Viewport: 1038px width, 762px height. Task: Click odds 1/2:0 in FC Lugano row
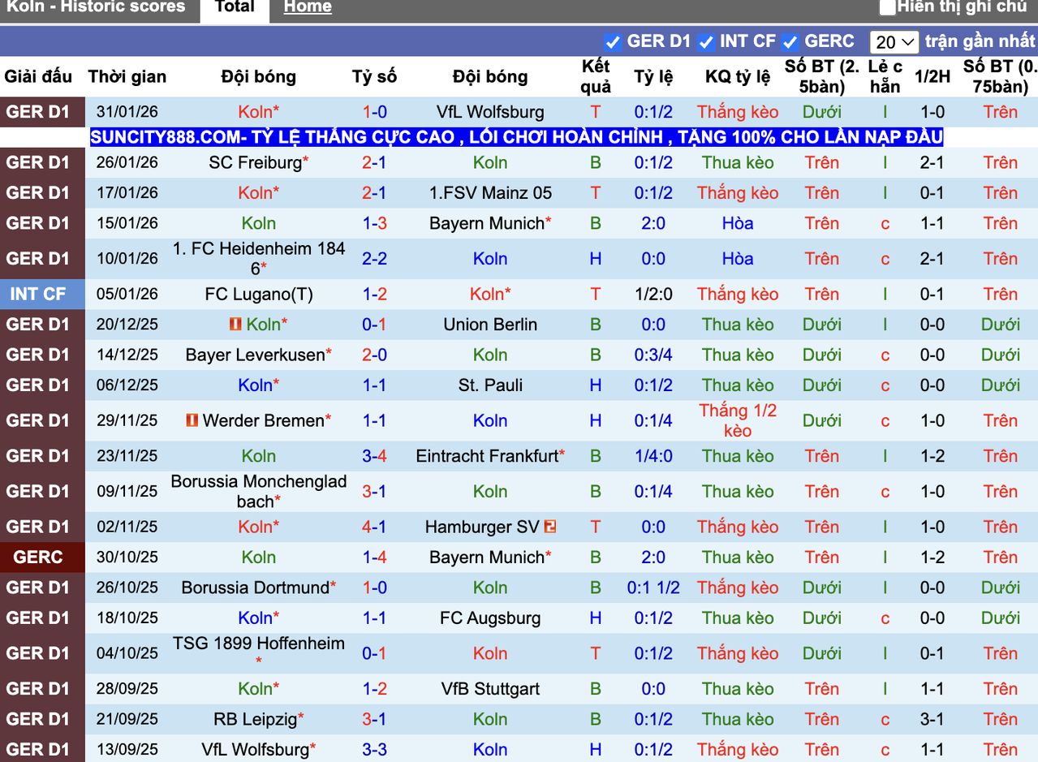[653, 295]
